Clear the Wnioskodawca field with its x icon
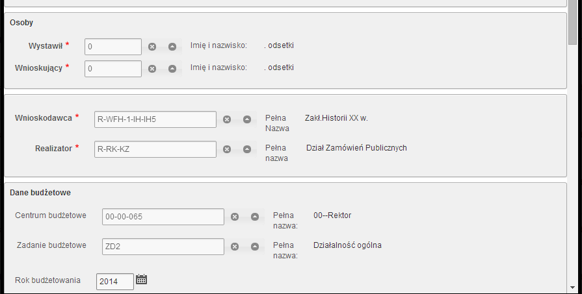This screenshot has width=582, height=294. tap(227, 119)
